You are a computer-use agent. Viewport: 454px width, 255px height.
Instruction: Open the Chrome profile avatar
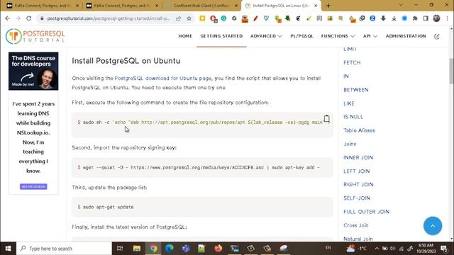pos(436,18)
